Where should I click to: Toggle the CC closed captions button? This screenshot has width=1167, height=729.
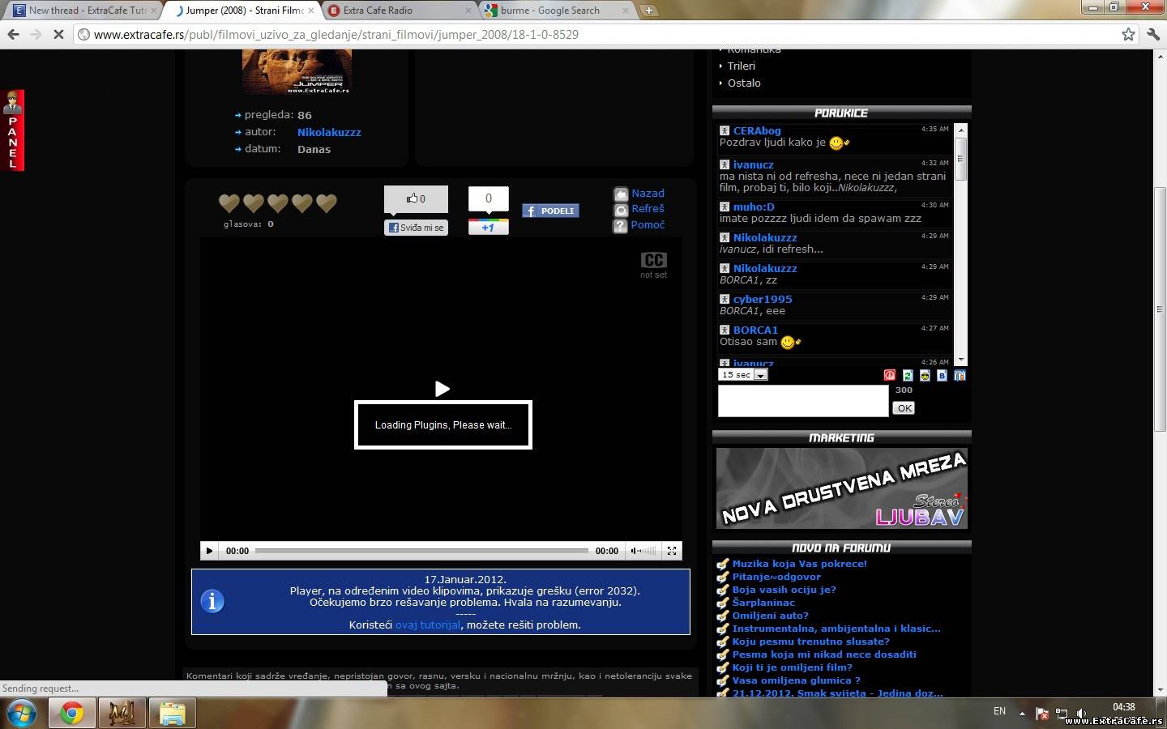653,260
